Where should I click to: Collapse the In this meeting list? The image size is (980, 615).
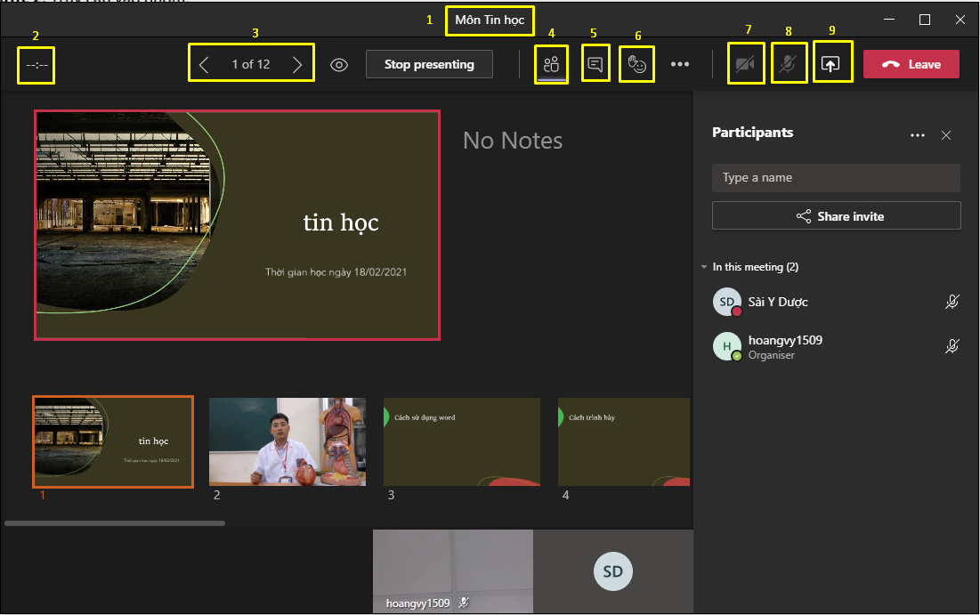tap(704, 267)
